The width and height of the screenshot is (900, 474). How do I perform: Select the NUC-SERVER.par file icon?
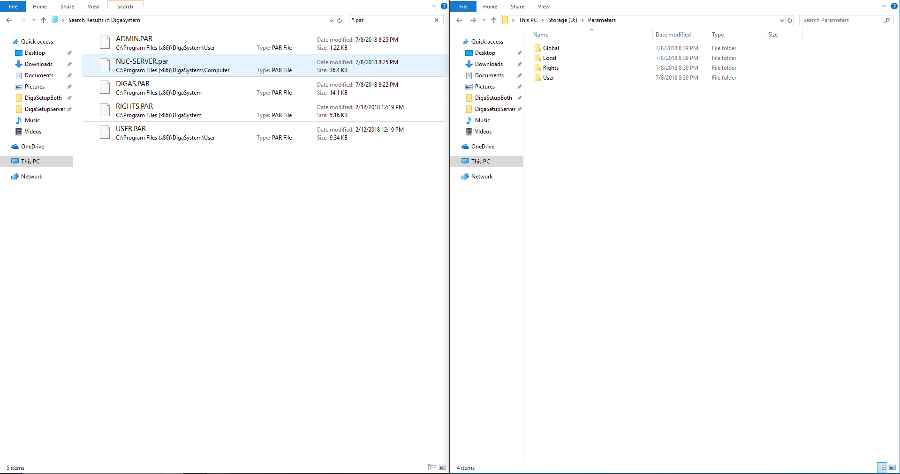coord(105,65)
